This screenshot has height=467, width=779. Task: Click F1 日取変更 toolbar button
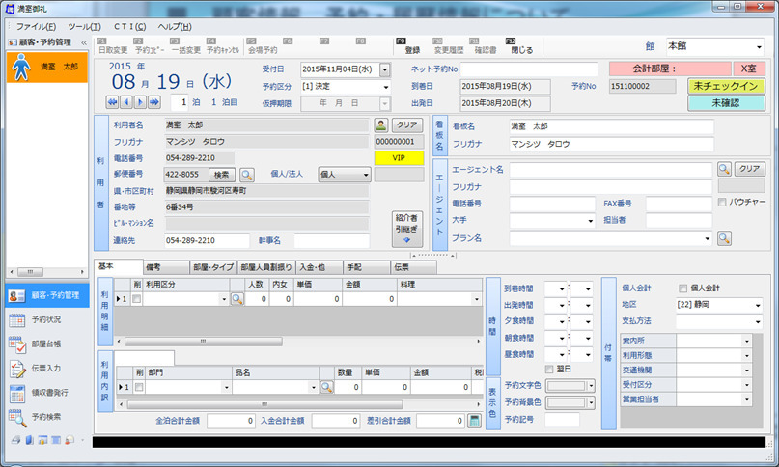click(113, 46)
